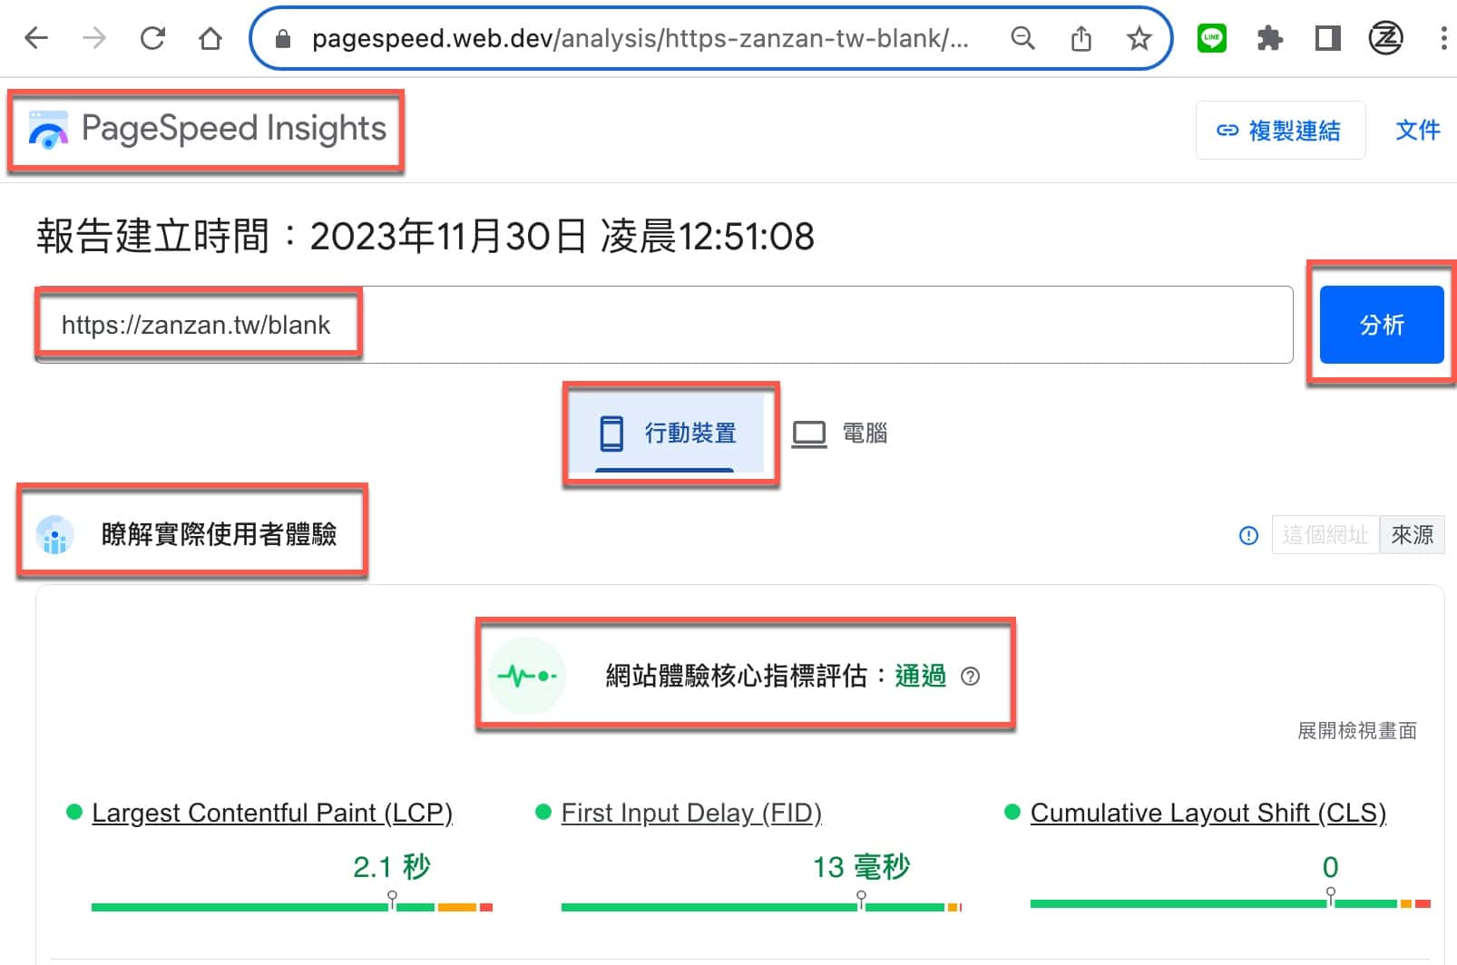
Task: Expand the view with 展開檢視畫面
Action: pos(1356,731)
